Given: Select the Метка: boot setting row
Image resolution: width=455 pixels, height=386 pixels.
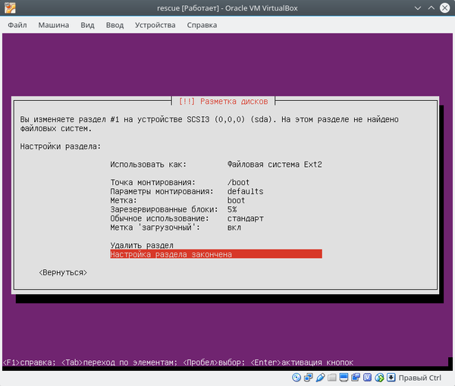Looking at the screenshot, I should pos(216,200).
